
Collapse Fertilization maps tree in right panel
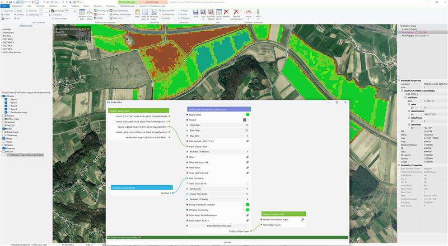[x=399, y=26]
